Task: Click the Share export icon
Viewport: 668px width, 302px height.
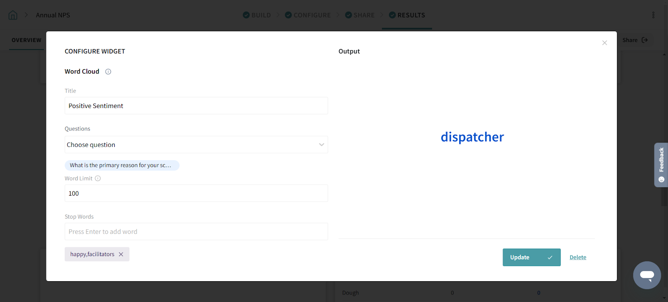Action: tap(645, 40)
